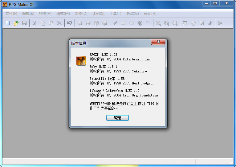Open the Database toolbar icon
This screenshot has width=236, height=167.
185,23
